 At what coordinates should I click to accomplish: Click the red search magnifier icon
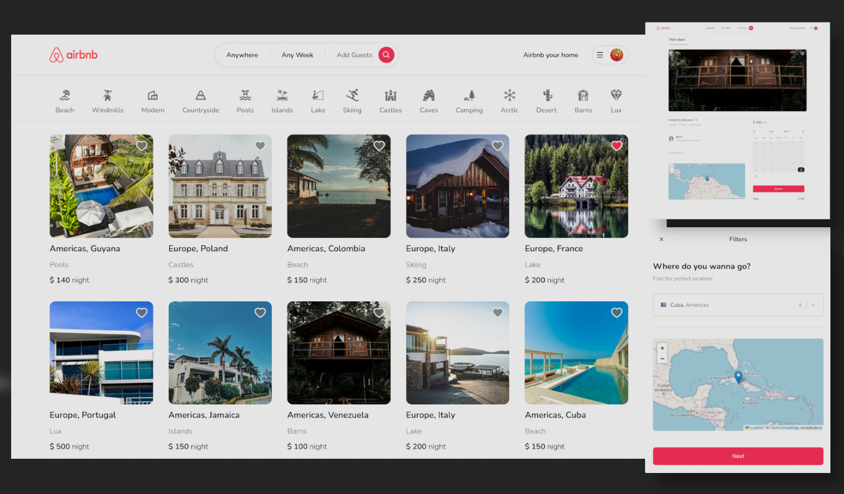pyautogui.click(x=386, y=55)
